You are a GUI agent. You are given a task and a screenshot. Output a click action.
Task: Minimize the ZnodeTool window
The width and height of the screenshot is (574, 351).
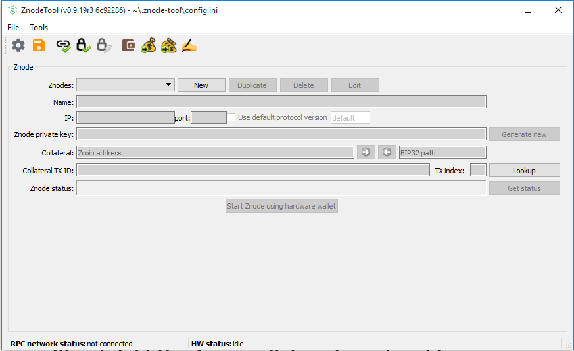[x=498, y=10]
